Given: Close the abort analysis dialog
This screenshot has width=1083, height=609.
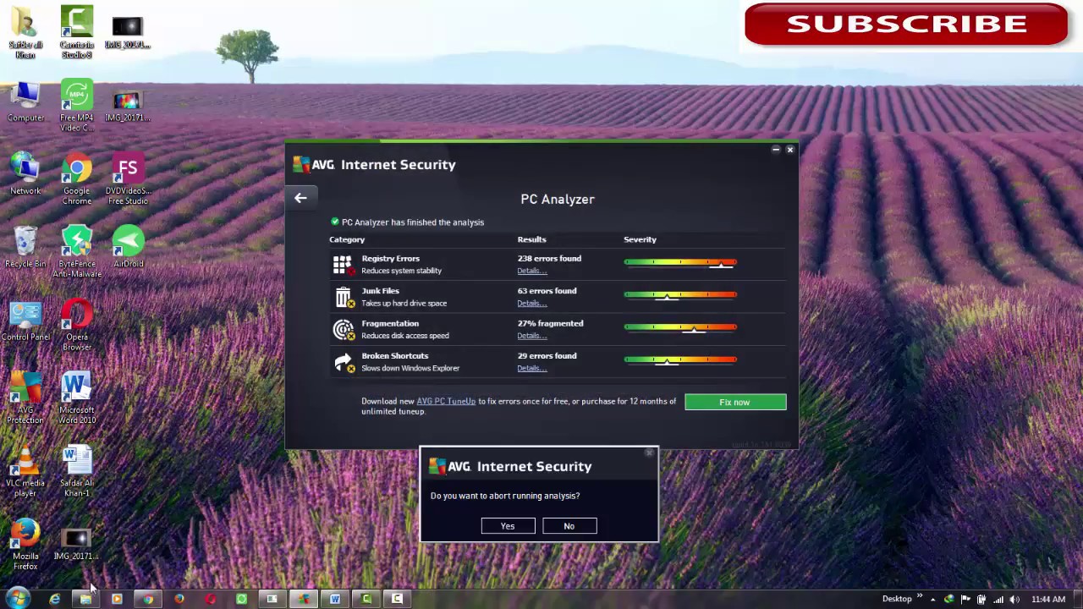Looking at the screenshot, I should pyautogui.click(x=649, y=453).
